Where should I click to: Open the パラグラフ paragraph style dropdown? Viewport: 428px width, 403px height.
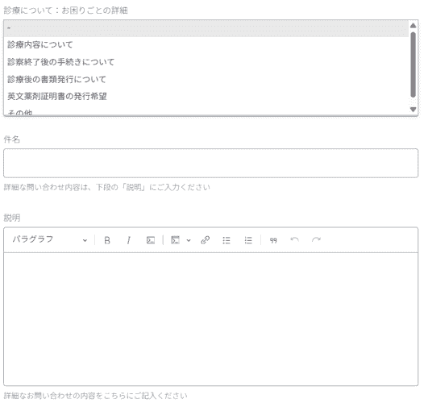pos(50,240)
